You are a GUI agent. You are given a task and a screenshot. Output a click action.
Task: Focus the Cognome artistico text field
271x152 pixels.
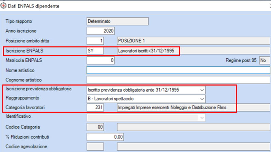[x=178, y=80]
